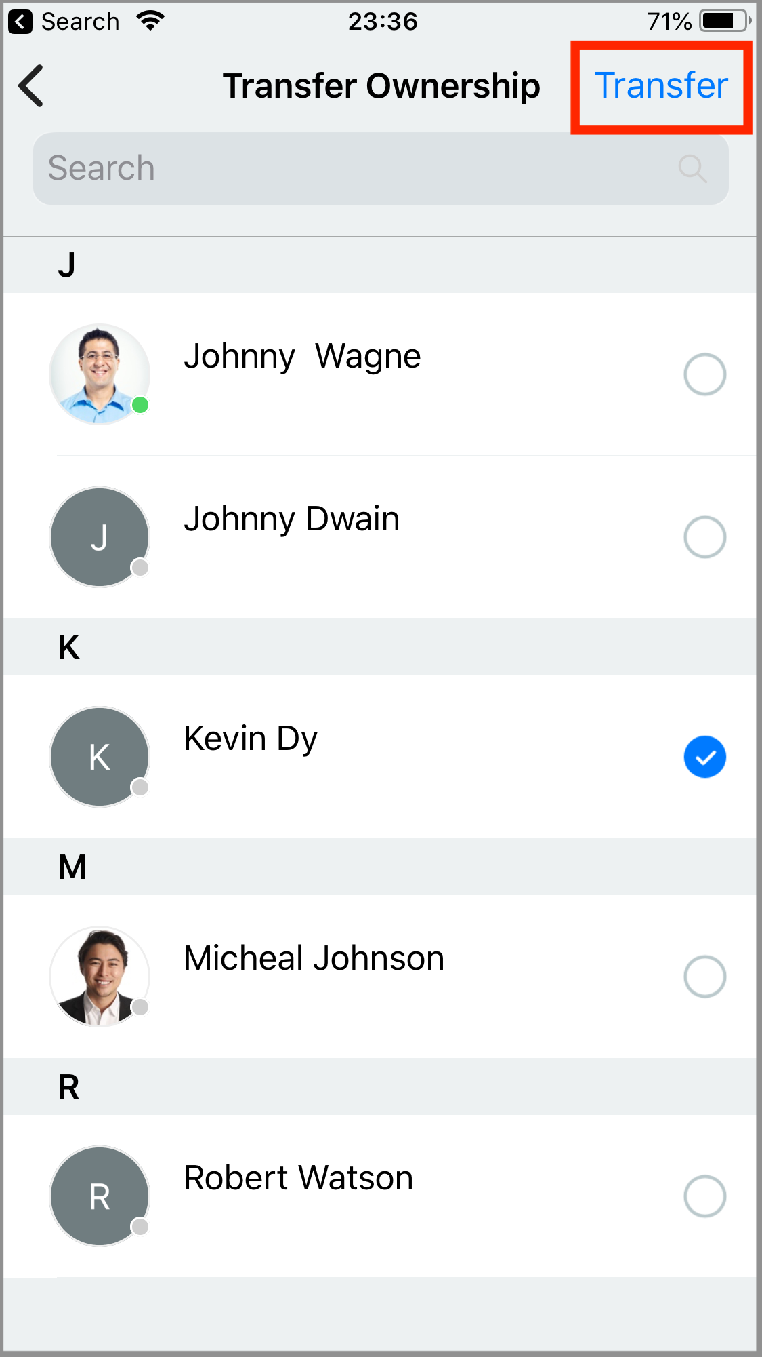Tap Johnny Wagne's profile photo
This screenshot has height=1357, width=762.
[x=100, y=374]
